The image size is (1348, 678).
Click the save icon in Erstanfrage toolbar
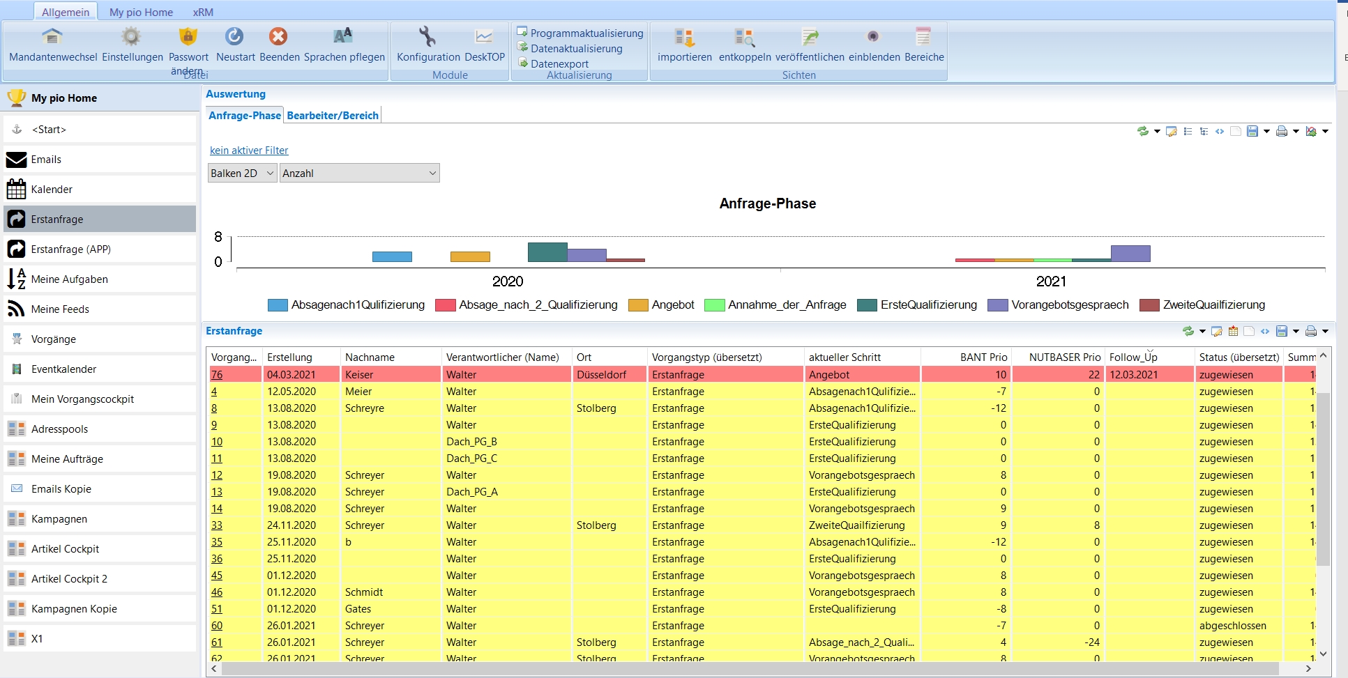pos(1282,331)
